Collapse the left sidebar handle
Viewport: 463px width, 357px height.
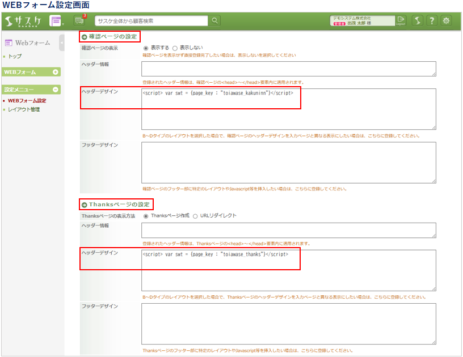point(62,42)
